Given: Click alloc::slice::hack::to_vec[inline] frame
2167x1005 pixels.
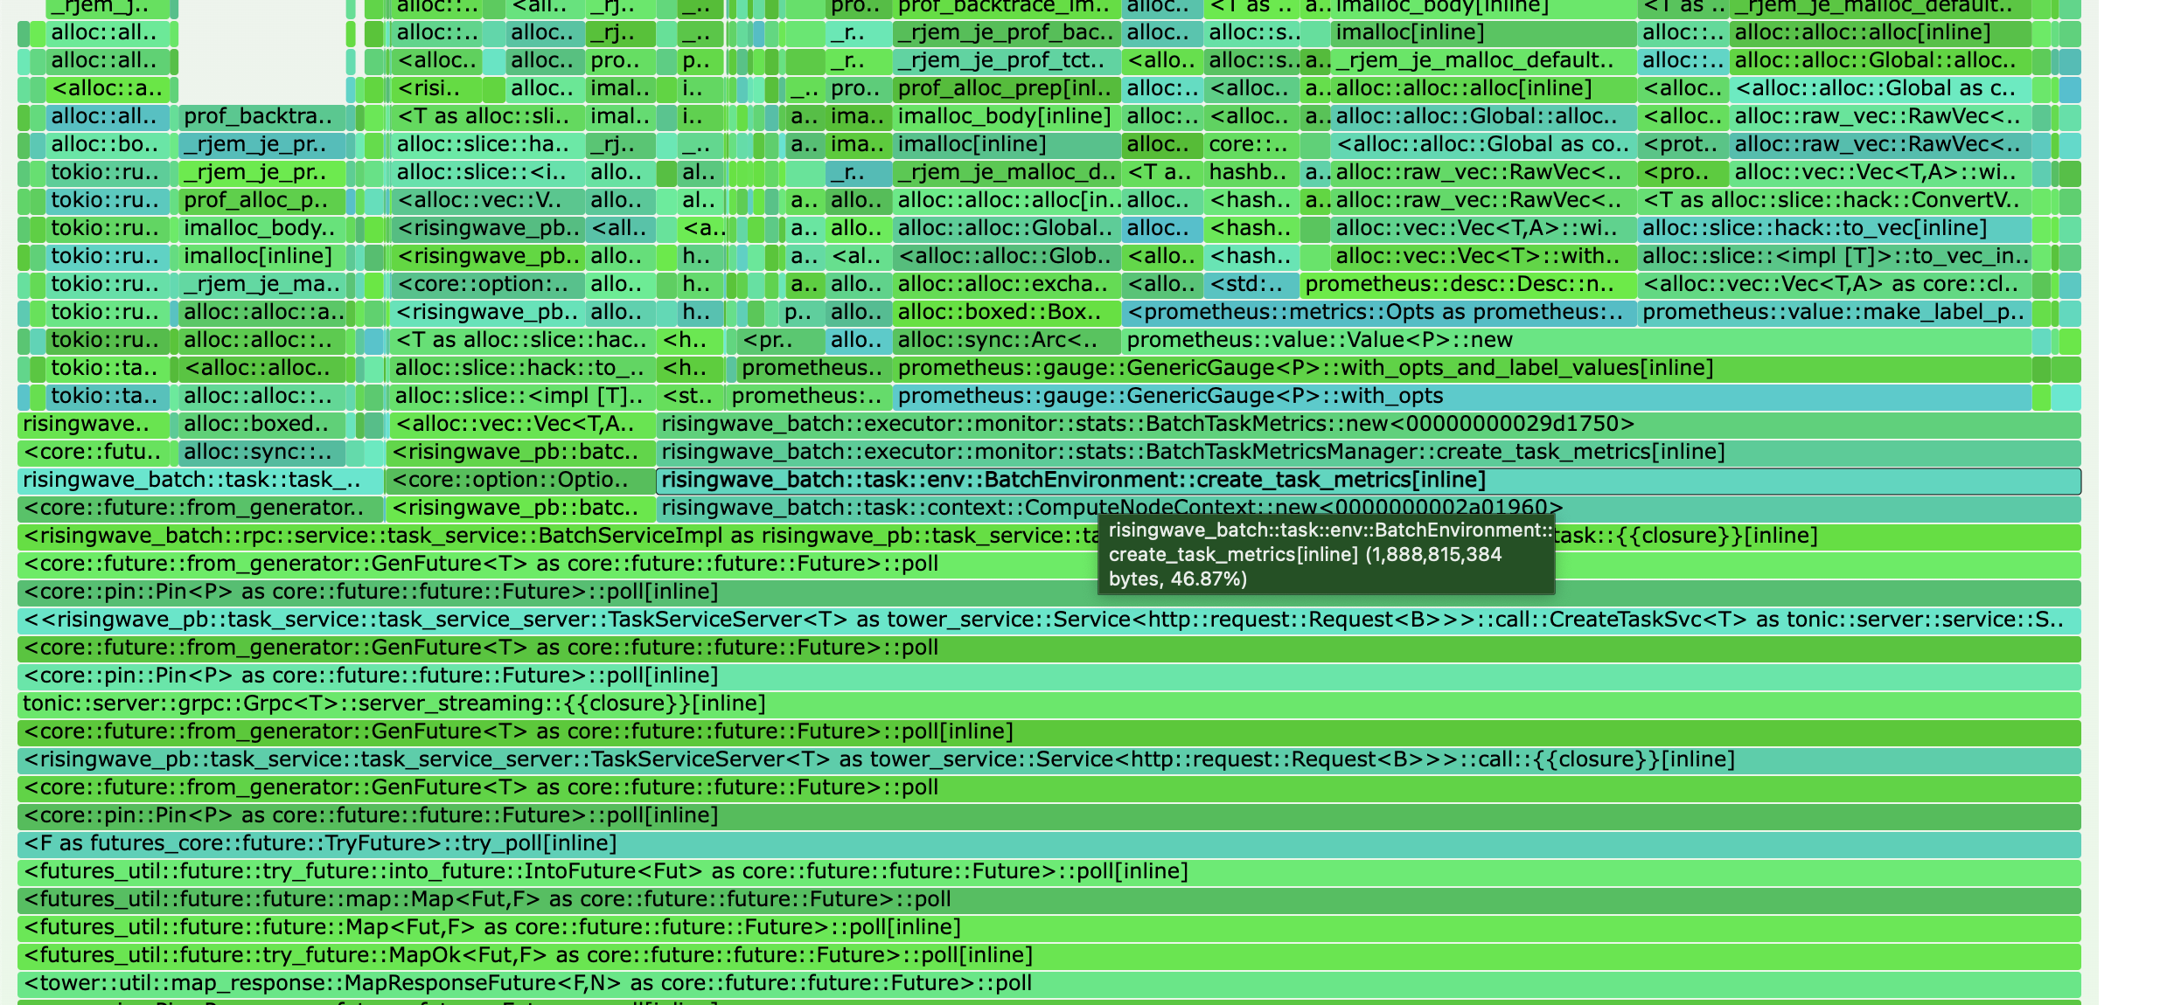Looking at the screenshot, I should click(1833, 229).
